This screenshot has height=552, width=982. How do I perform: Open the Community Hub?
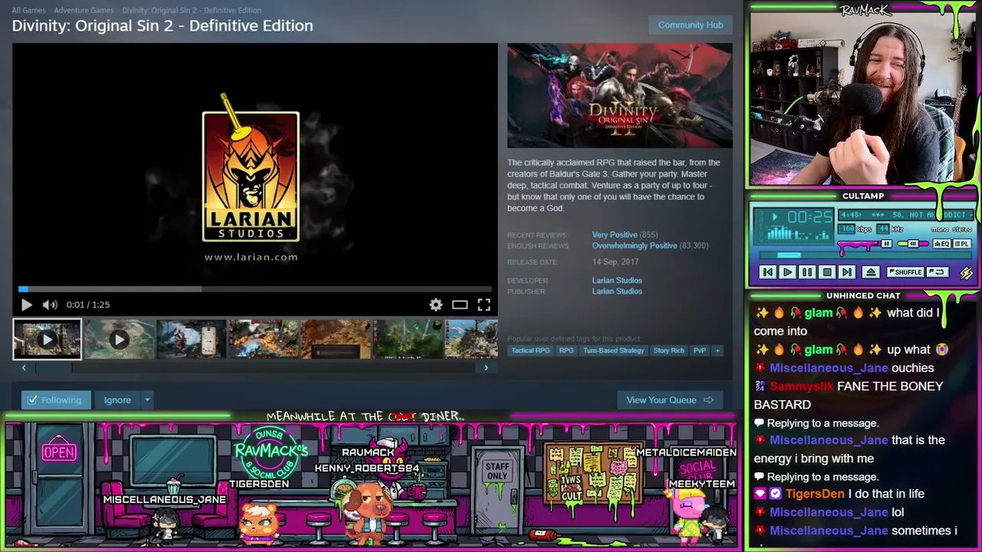click(x=690, y=25)
